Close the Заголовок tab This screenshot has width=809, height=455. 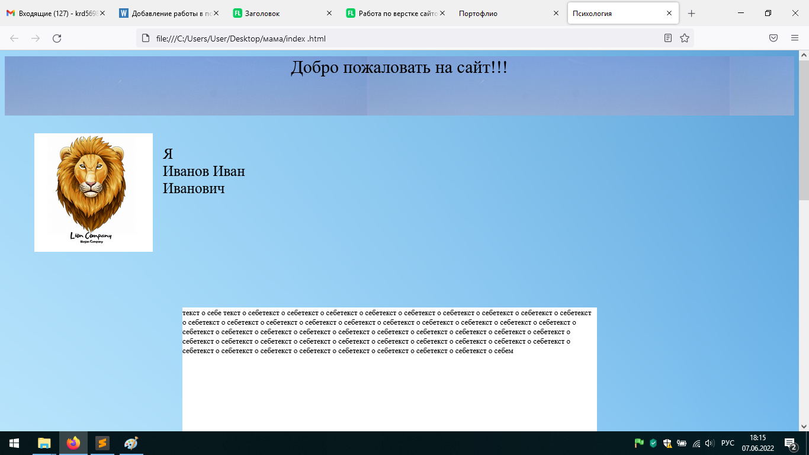pos(329,13)
